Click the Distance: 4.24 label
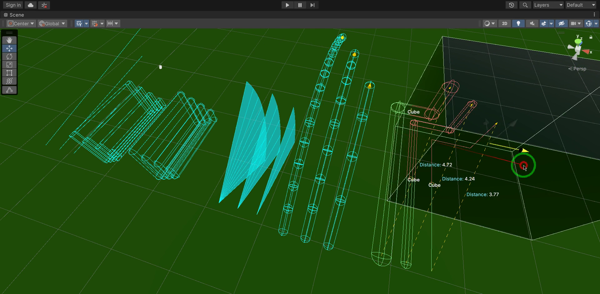 [x=458, y=179]
